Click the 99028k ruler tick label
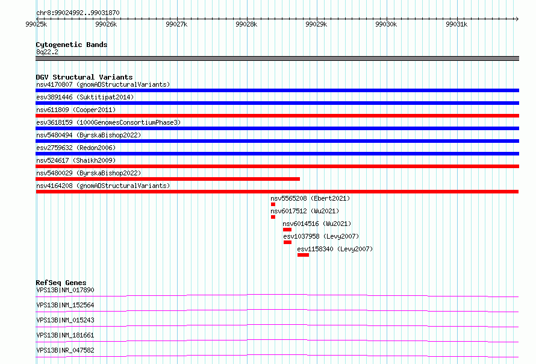Screen dimensions: 536x364 [246, 24]
